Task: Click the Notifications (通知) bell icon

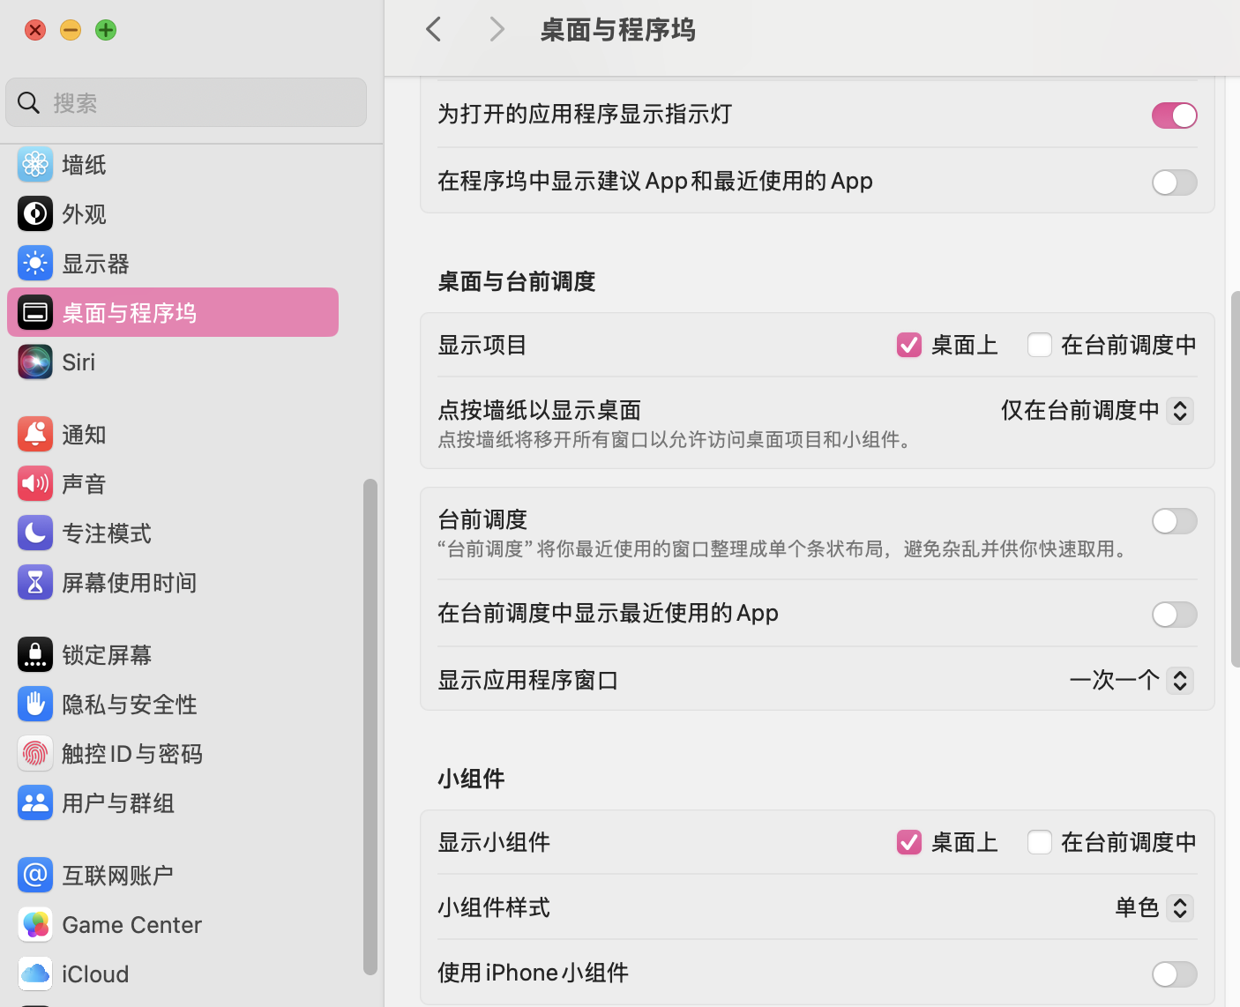Action: [35, 434]
